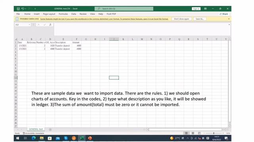The width and height of the screenshot is (254, 142).
Task: Open File Explorer from taskbar
Action: coord(42,138)
